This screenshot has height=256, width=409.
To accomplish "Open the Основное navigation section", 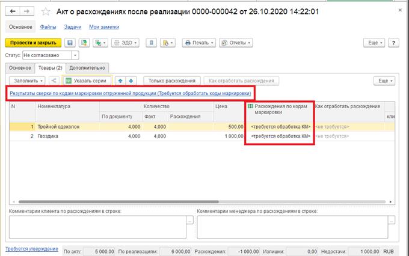I will coord(20,27).
